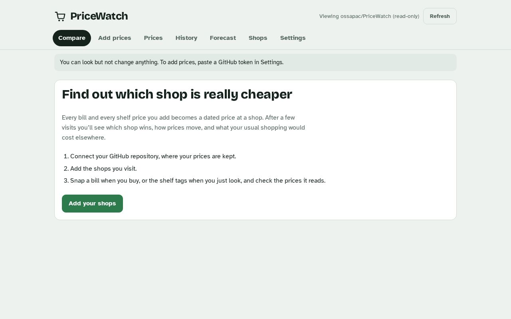Switch to the Add prices tab
This screenshot has width=511, height=319.
(115, 38)
